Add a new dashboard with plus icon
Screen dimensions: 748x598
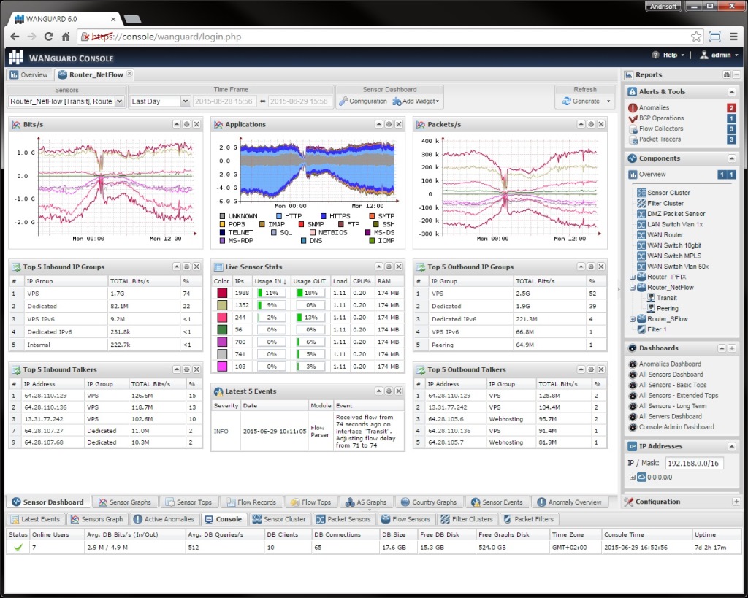(732, 348)
